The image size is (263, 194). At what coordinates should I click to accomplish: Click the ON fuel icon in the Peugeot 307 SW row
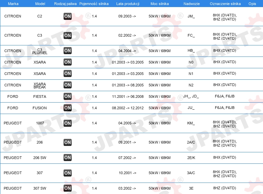tap(68, 188)
